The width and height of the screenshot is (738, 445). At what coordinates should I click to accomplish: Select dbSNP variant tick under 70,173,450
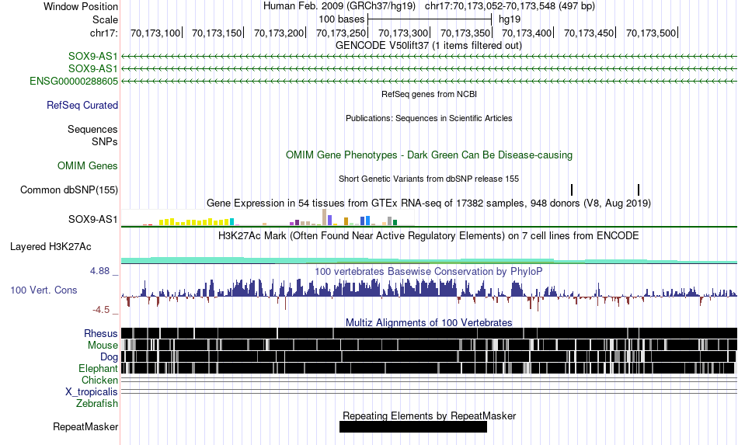pyautogui.click(x=639, y=190)
